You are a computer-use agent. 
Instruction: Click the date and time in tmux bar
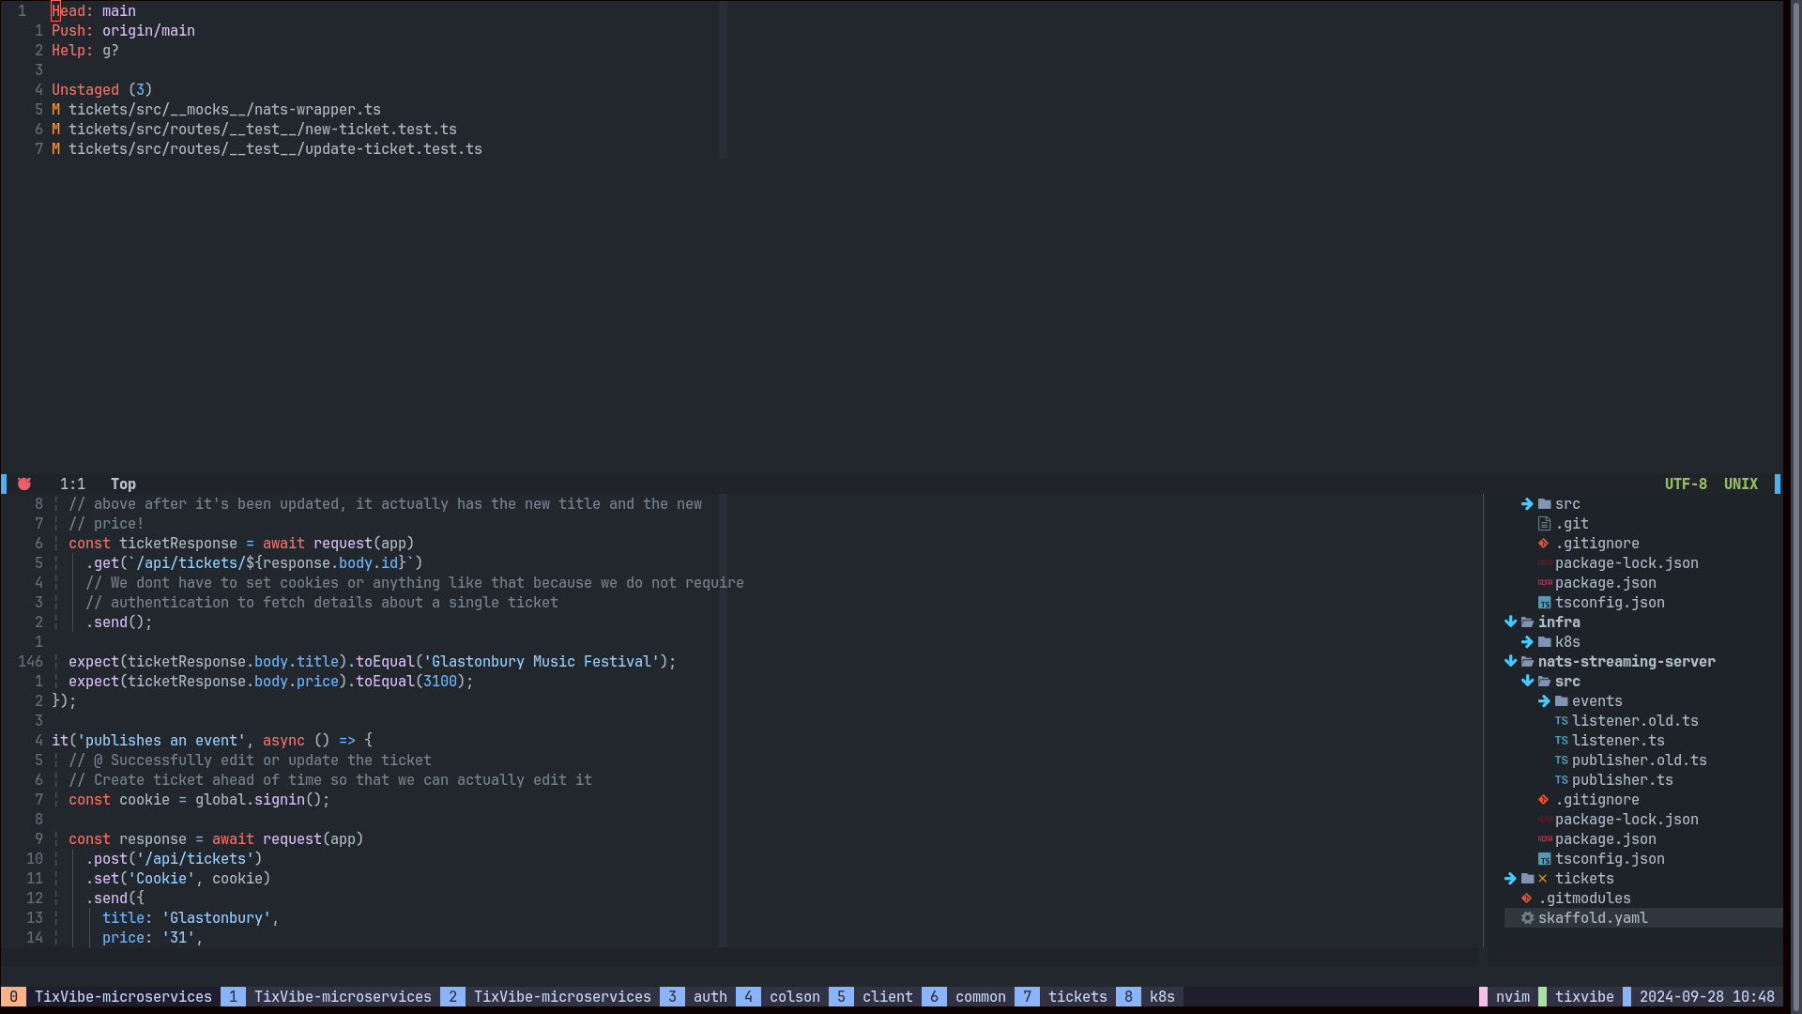(x=1706, y=997)
